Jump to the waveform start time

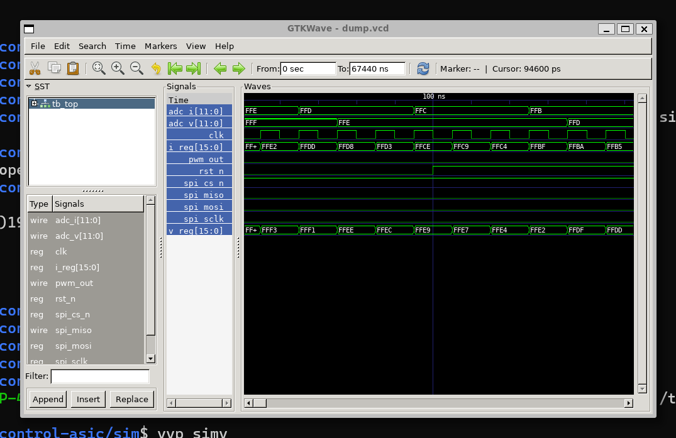click(x=175, y=68)
